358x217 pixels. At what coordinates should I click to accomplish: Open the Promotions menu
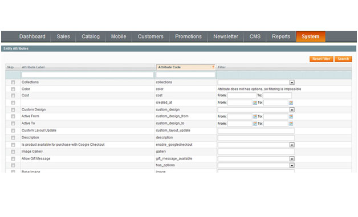[x=188, y=36]
